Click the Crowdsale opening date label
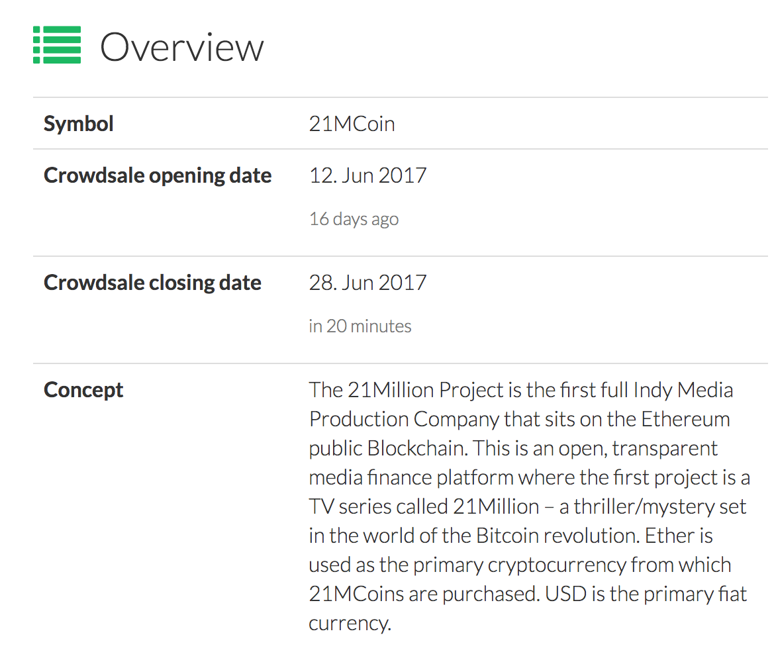 158,175
